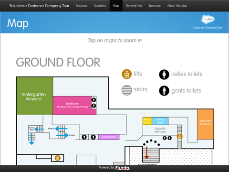Viewport: 229px width, 172px height.
Task: Click the lifts legend icon
Action: (127, 74)
